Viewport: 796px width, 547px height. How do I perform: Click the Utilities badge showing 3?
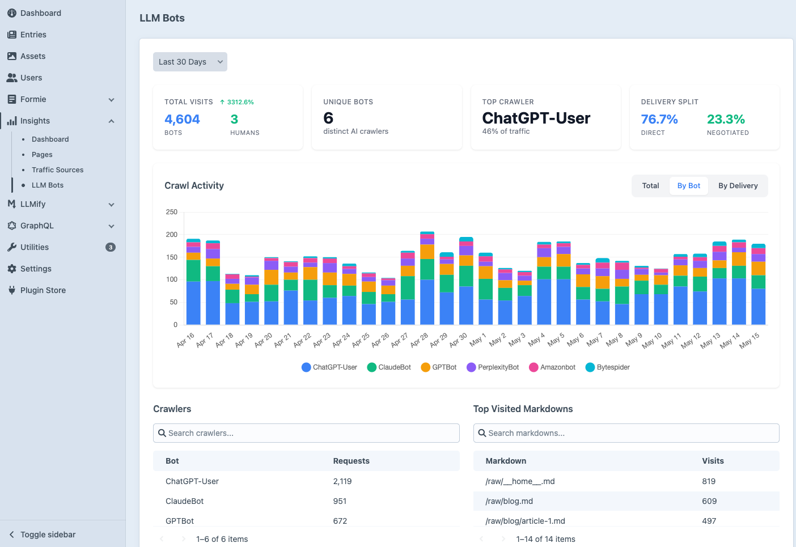click(x=111, y=247)
